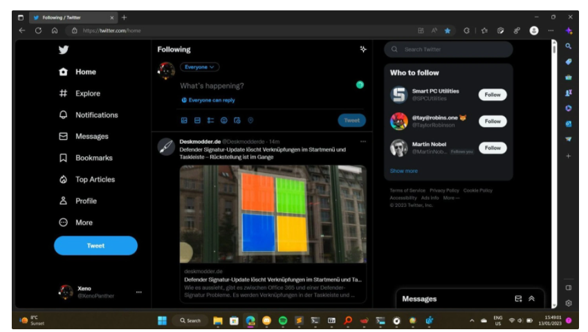Image resolution: width=588 pixels, height=332 pixels.
Task: Click Everyone can reply setting
Action: click(x=208, y=100)
